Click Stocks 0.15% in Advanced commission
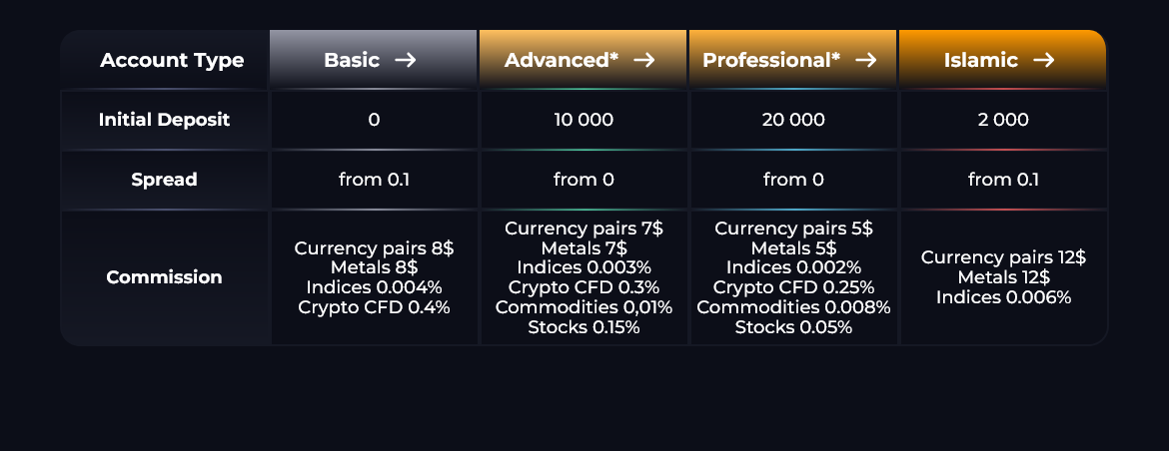Viewport: 1169px width, 451px height. pos(584,327)
